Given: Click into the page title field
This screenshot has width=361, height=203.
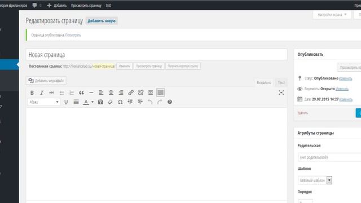Looking at the screenshot, I should (157, 55).
